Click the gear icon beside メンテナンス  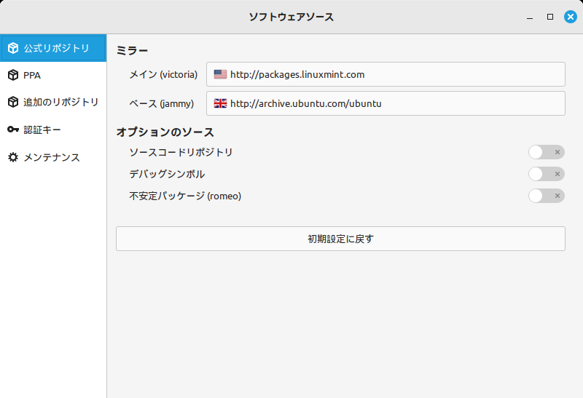13,157
